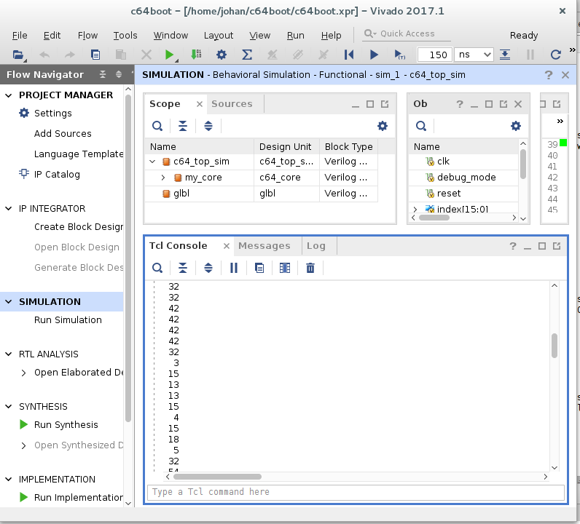Collapse the IP INTEGRATOR section
This screenshot has width=580, height=524.
(x=9, y=209)
